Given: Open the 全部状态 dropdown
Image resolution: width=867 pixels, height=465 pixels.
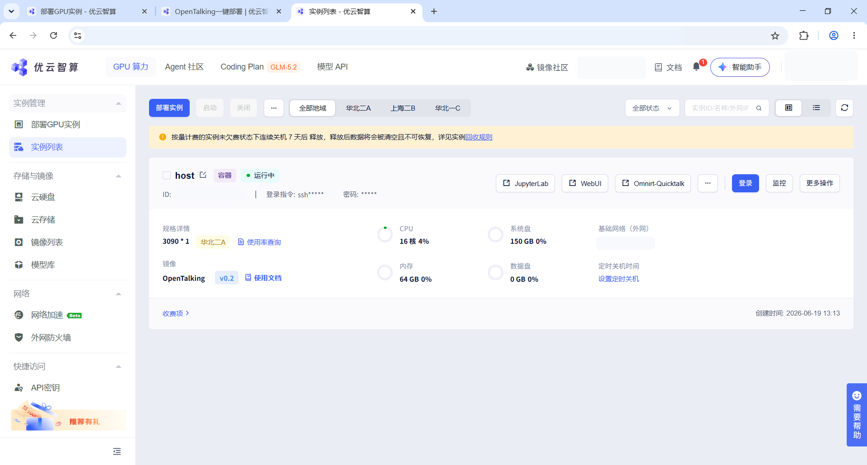Looking at the screenshot, I should click(652, 108).
